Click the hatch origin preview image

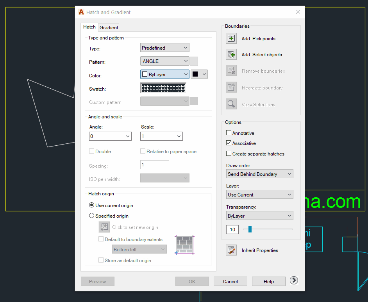click(x=184, y=245)
